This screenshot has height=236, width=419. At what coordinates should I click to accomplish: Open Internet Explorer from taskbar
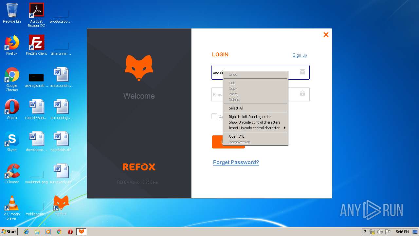click(26, 232)
